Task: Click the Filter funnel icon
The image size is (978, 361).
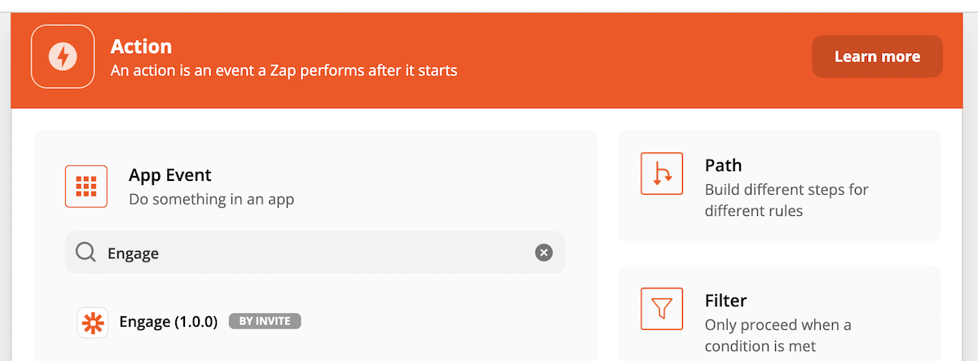Action: coord(662,309)
